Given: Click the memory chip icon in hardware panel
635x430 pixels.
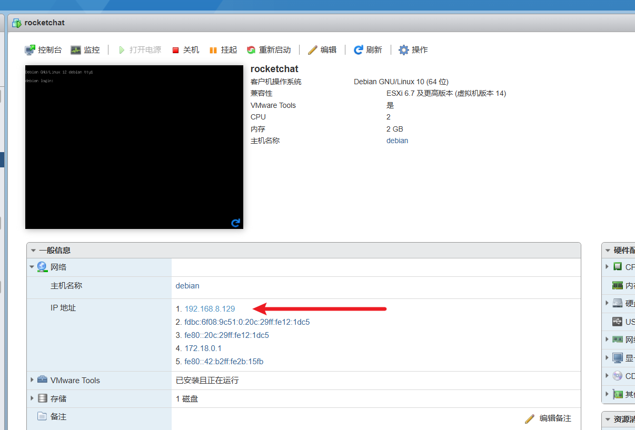Looking at the screenshot, I should click(618, 285).
